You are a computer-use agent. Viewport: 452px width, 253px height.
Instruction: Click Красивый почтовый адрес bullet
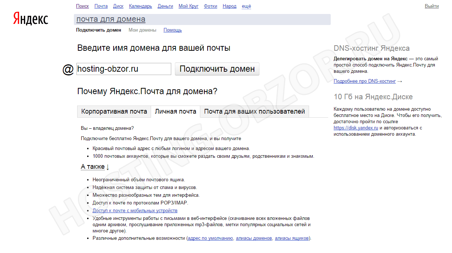(171, 149)
